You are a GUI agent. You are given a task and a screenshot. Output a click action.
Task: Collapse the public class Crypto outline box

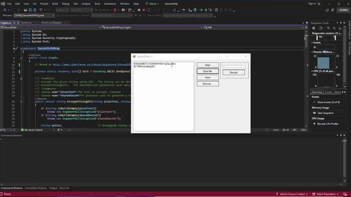click(x=21, y=58)
